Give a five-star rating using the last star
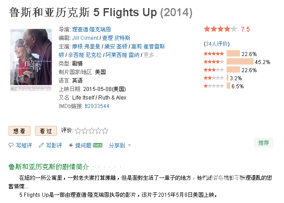Image resolution: width=284 pixels, height=203 pixels. (105, 131)
